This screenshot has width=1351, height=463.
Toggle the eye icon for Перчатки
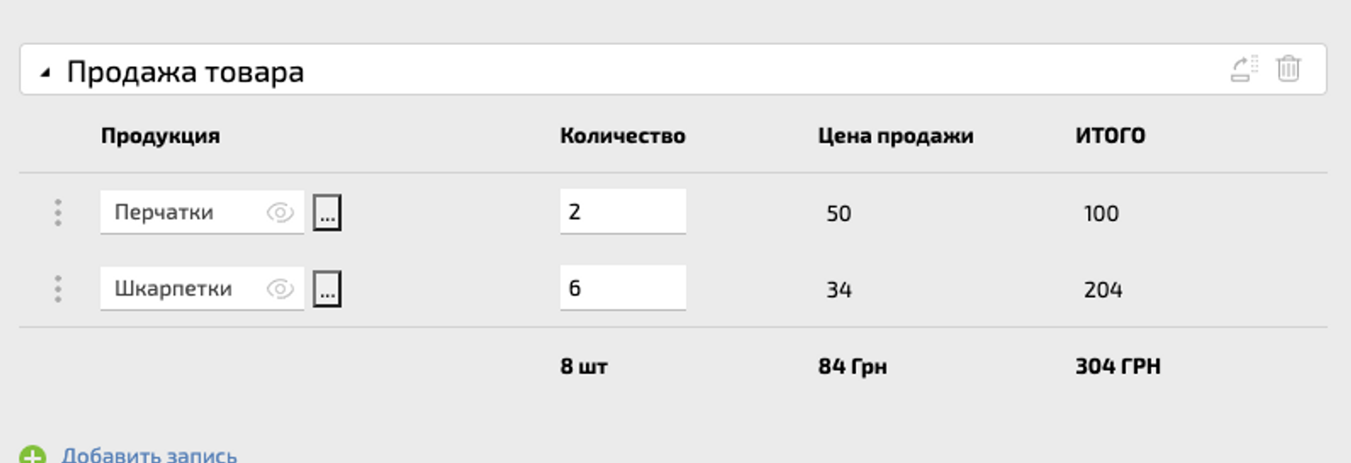click(x=280, y=212)
